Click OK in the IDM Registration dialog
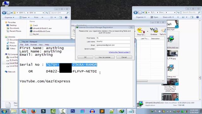 (86, 57)
